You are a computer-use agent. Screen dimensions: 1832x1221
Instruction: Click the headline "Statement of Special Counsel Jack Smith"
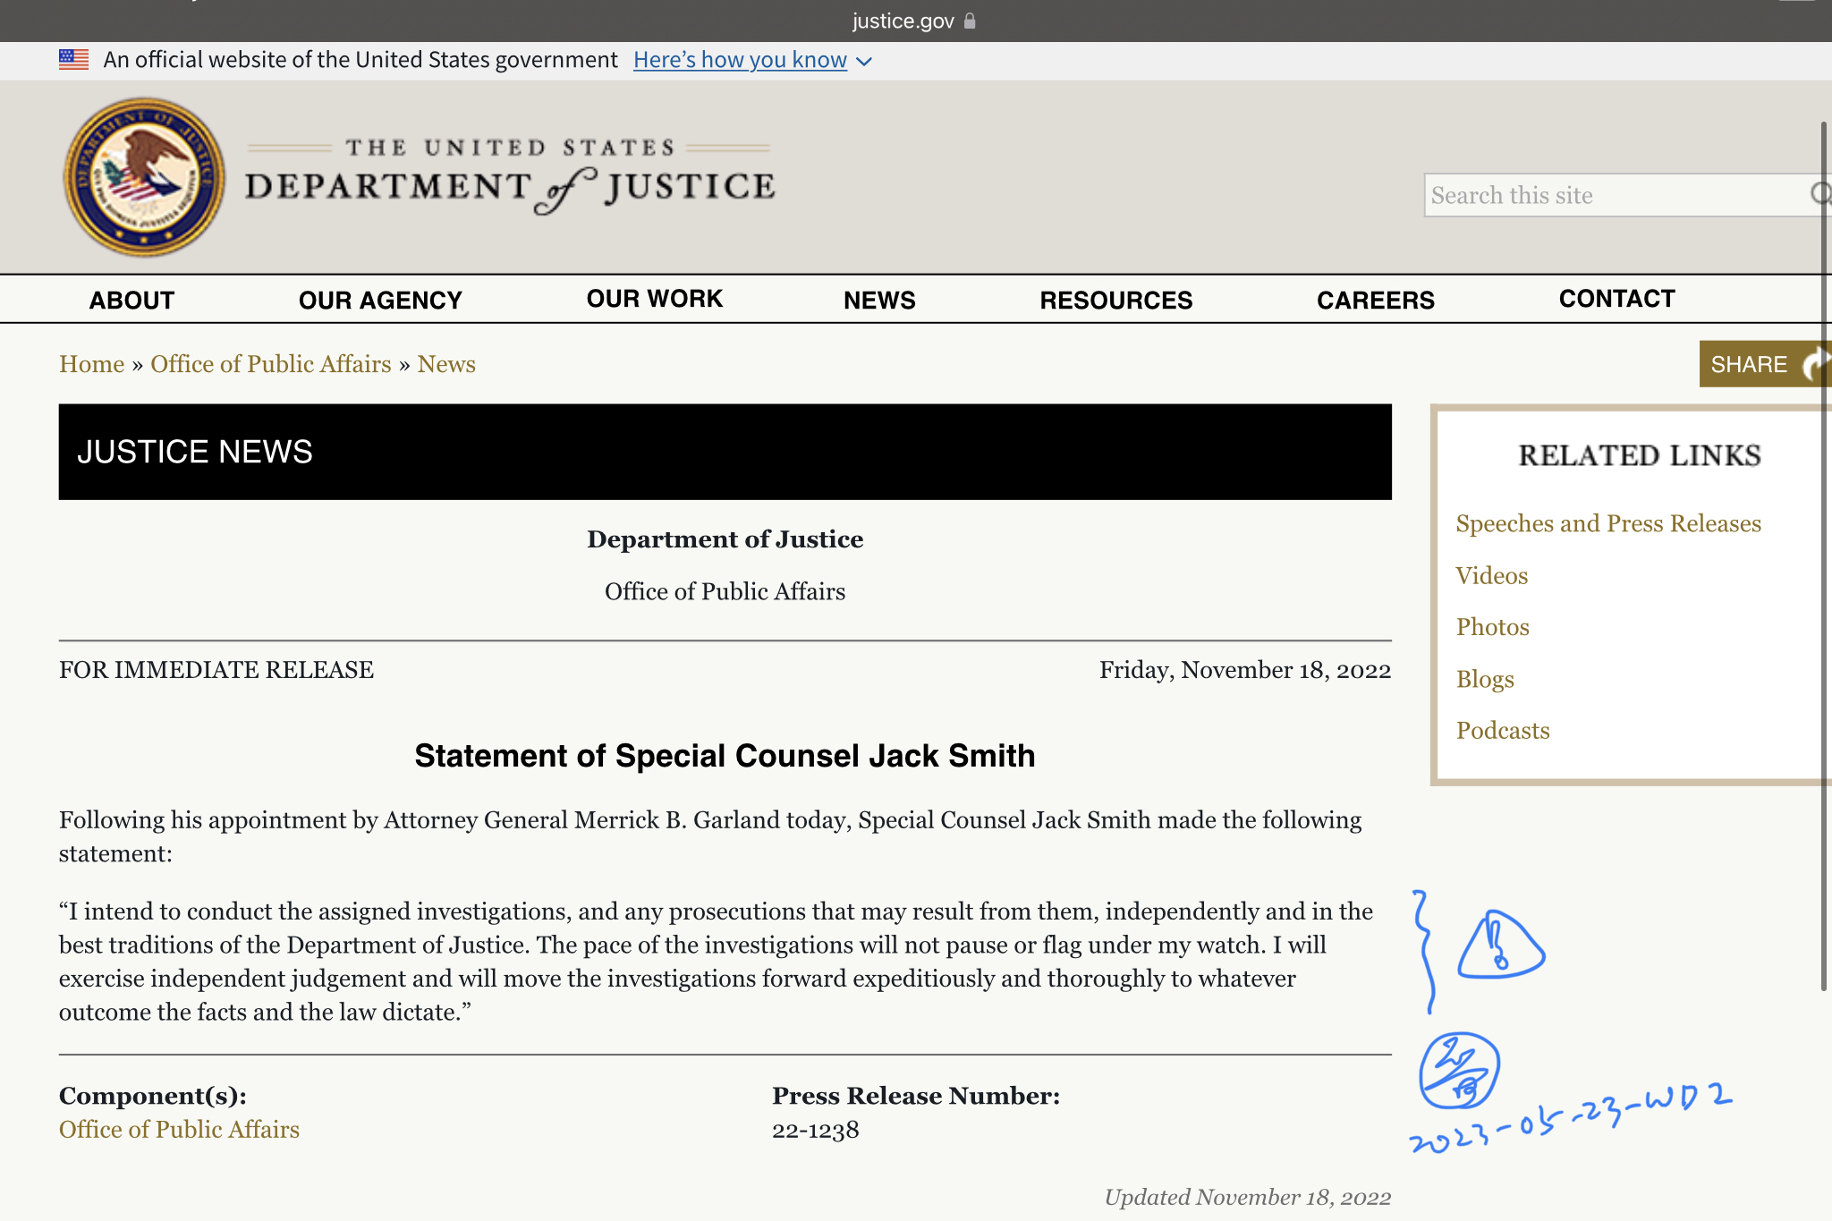pos(725,756)
